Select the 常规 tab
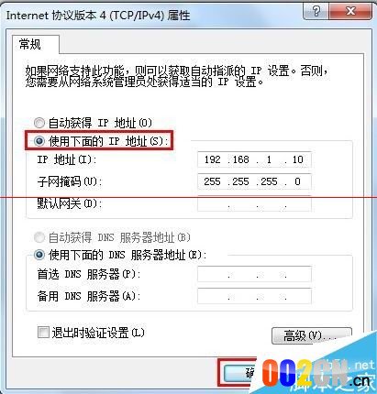The height and width of the screenshot is (394, 377). click(x=29, y=44)
